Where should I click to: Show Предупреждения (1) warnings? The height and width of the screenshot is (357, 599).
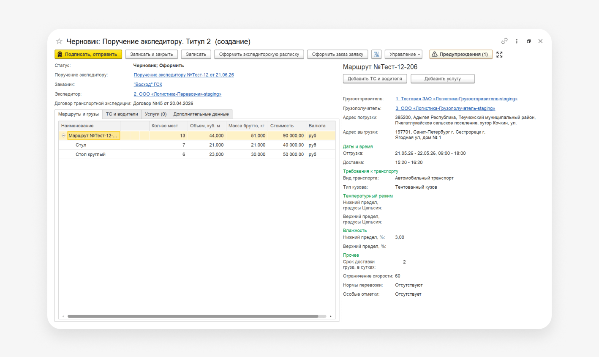(x=460, y=54)
